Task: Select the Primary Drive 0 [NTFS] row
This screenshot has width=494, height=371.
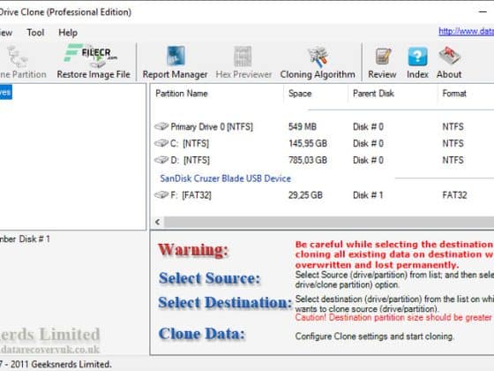Action: (x=323, y=126)
